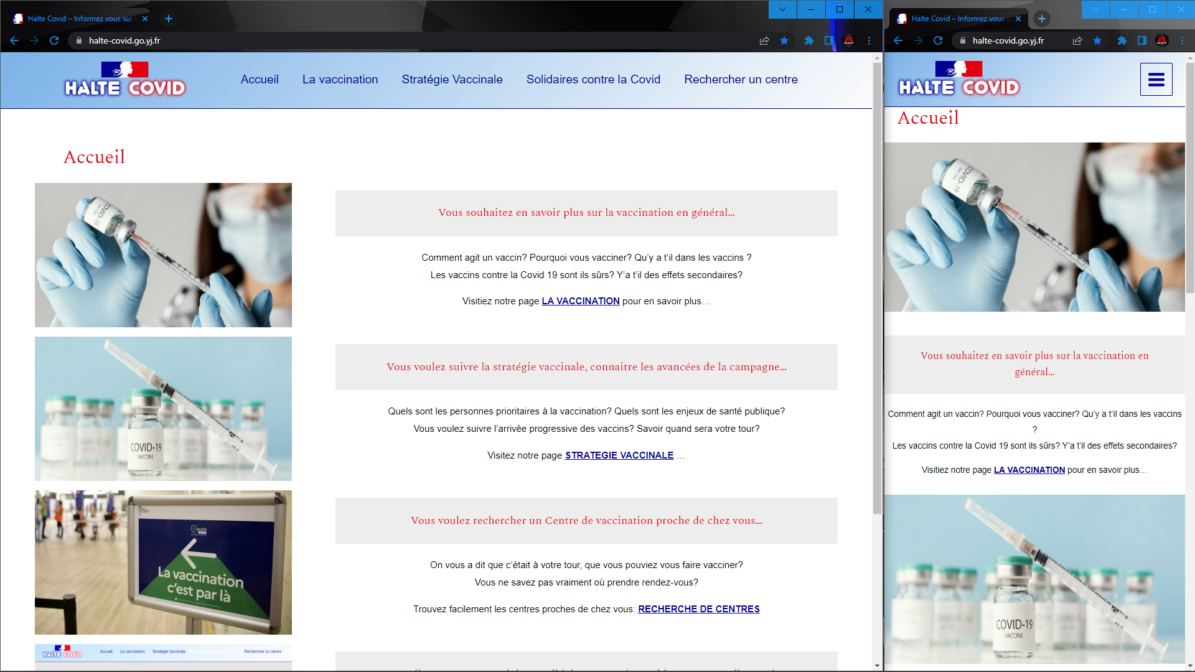Viewport: 1195px width, 672px height.
Task: Open the browser extensions puzzle icon
Action: [808, 40]
